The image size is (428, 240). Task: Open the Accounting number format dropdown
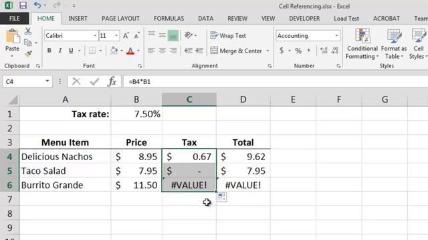[336, 35]
